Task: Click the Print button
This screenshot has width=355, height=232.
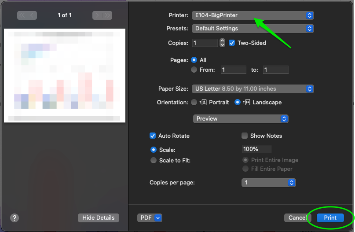Action: pos(330,218)
